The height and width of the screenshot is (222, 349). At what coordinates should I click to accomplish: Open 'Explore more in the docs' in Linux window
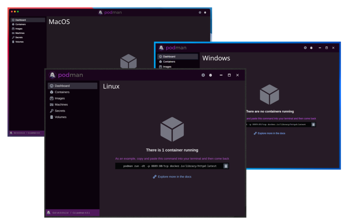click(x=174, y=177)
